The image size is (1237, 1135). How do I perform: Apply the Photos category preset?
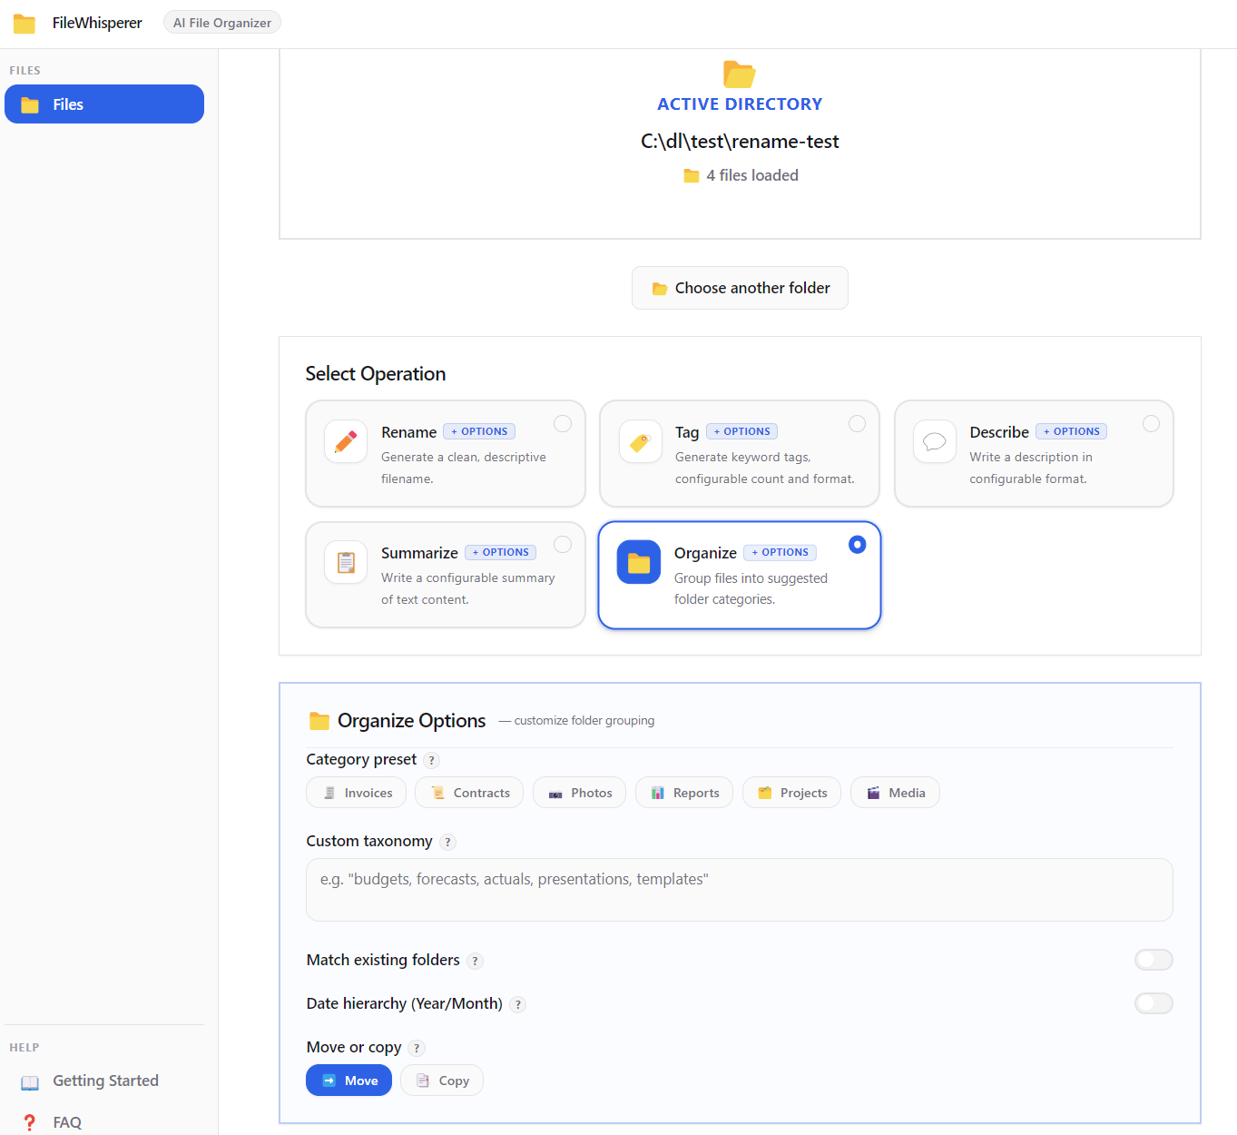(579, 793)
